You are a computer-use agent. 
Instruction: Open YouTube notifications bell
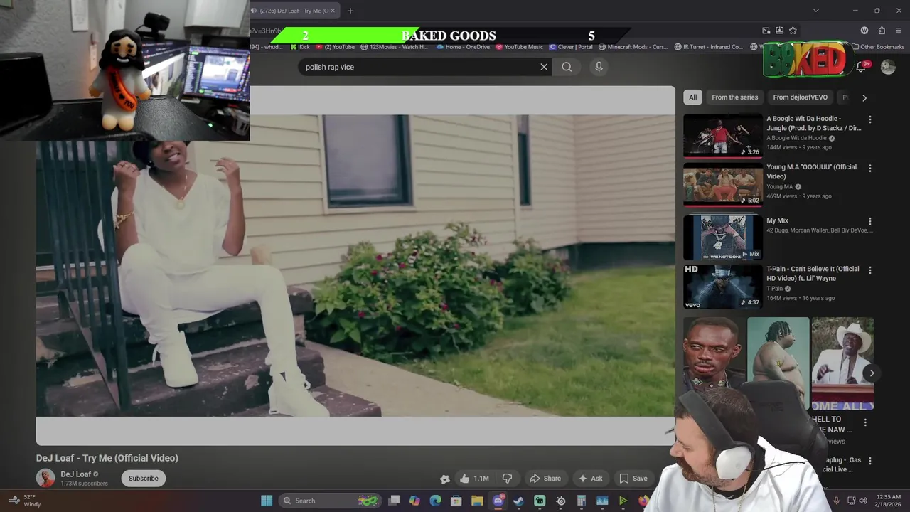pos(861,67)
